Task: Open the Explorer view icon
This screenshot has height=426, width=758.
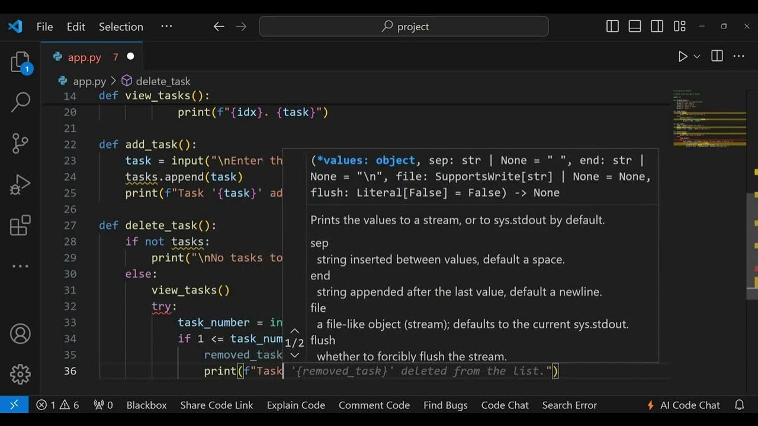Action: click(x=20, y=62)
